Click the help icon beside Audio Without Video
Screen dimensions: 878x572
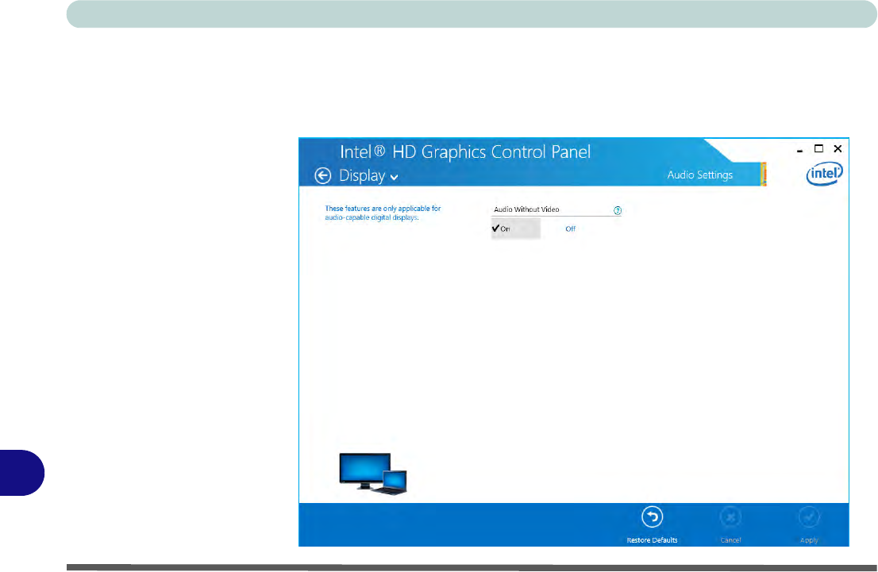pos(617,210)
